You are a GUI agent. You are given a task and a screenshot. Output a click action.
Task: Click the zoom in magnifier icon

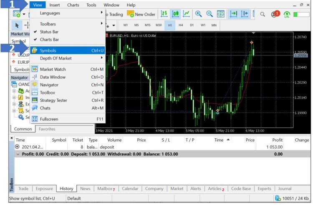pos(198,14)
